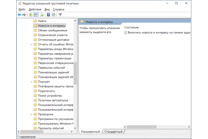Expand the Проводник tree node
The image size is (208, 139).
(x=31, y=114)
